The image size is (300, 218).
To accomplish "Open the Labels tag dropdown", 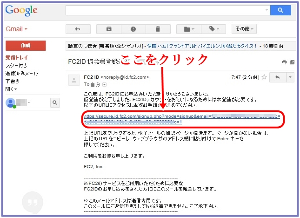I will coord(213,29).
